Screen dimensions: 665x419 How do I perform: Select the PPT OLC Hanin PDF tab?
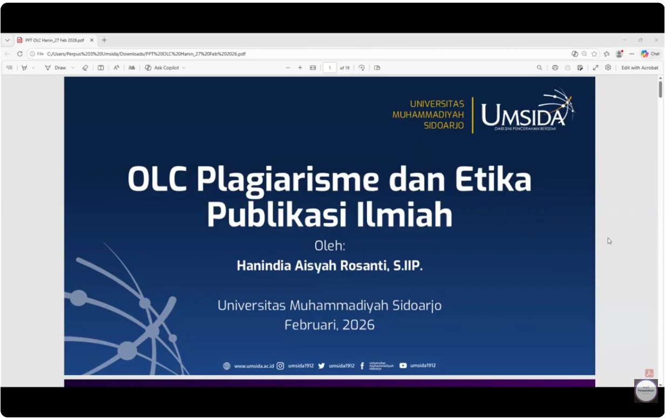[54, 40]
